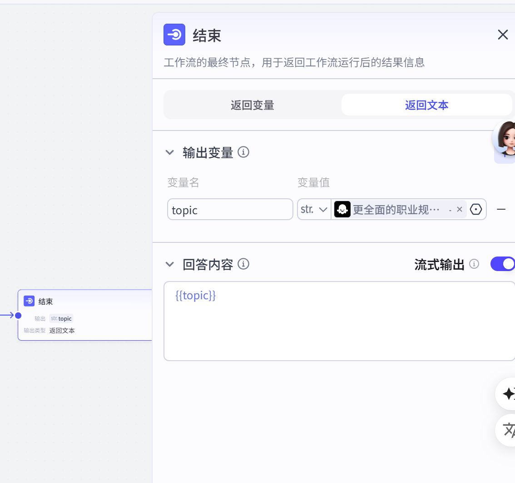Click the info icon beside 回答内容
This screenshot has height=483, width=515.
[x=244, y=264]
